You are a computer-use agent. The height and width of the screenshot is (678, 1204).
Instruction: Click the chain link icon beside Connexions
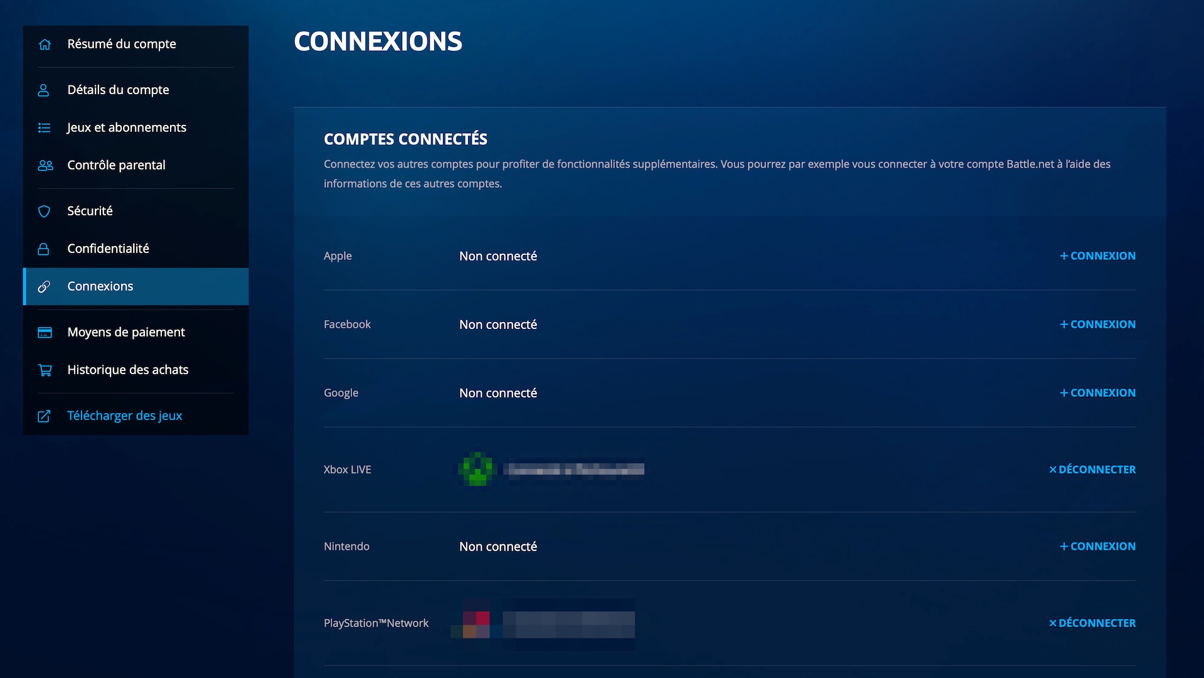tap(44, 286)
